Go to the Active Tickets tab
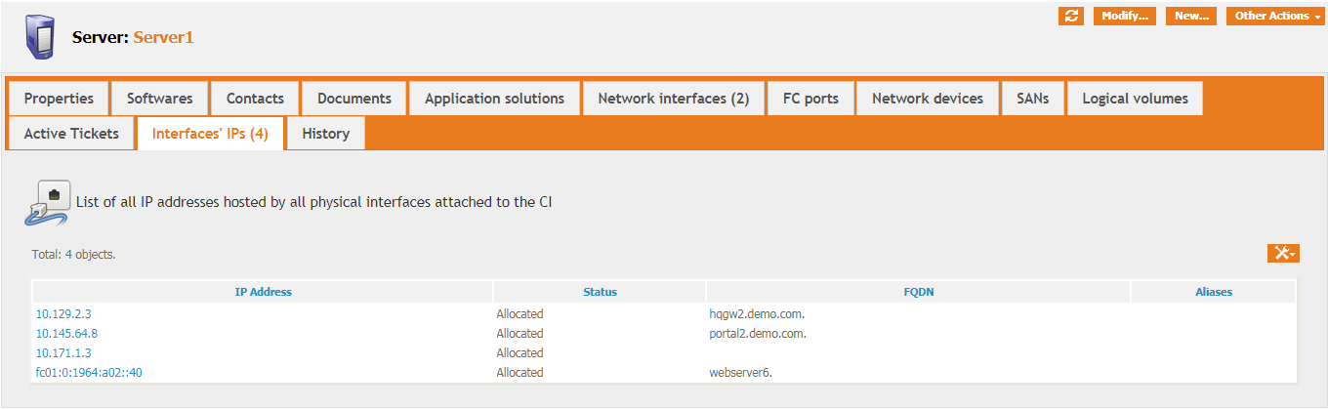The width and height of the screenshot is (1328, 409). [x=71, y=134]
